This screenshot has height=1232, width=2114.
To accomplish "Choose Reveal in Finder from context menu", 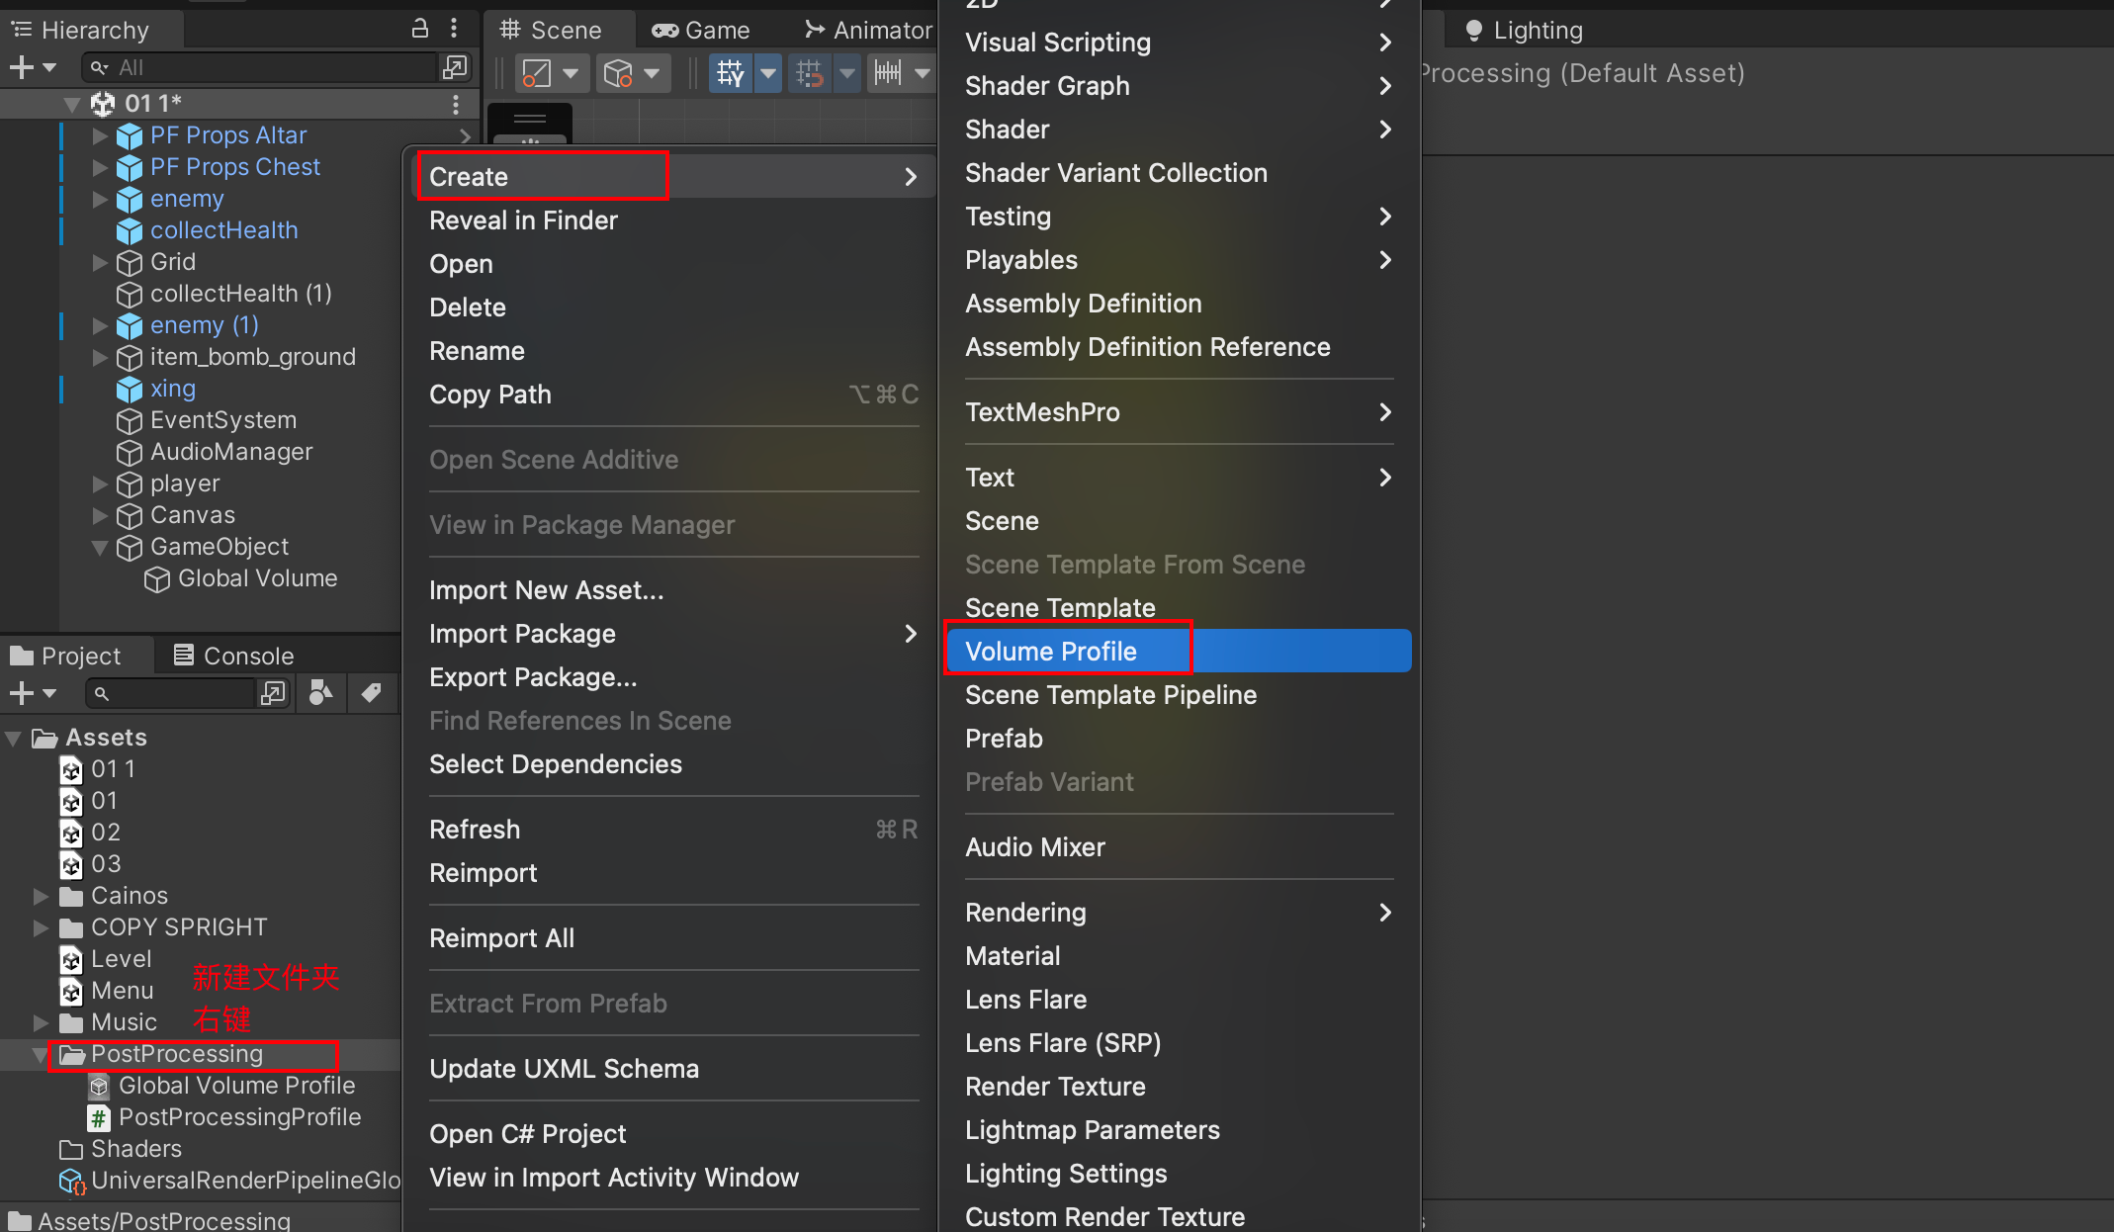I will click(x=523, y=220).
